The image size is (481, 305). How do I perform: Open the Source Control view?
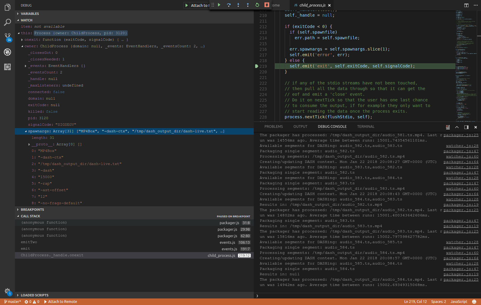(x=7, y=37)
